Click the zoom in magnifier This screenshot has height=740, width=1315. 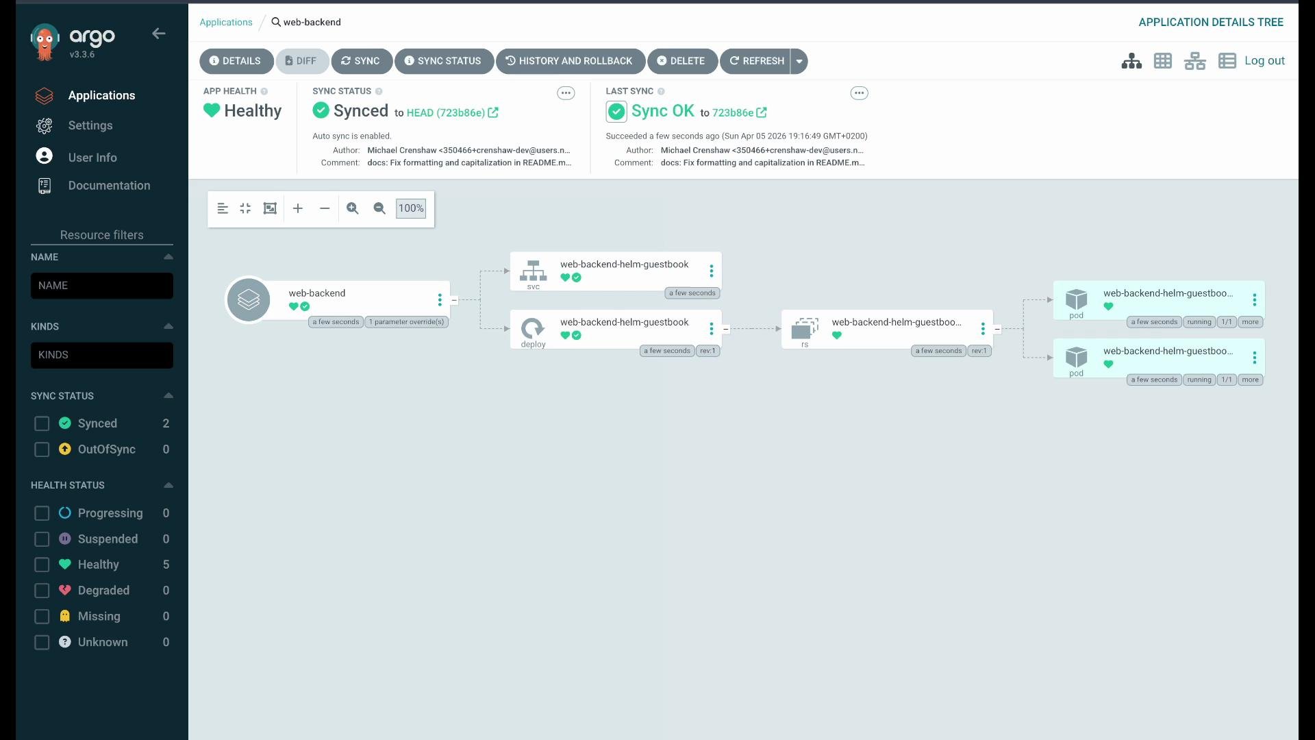coord(353,208)
